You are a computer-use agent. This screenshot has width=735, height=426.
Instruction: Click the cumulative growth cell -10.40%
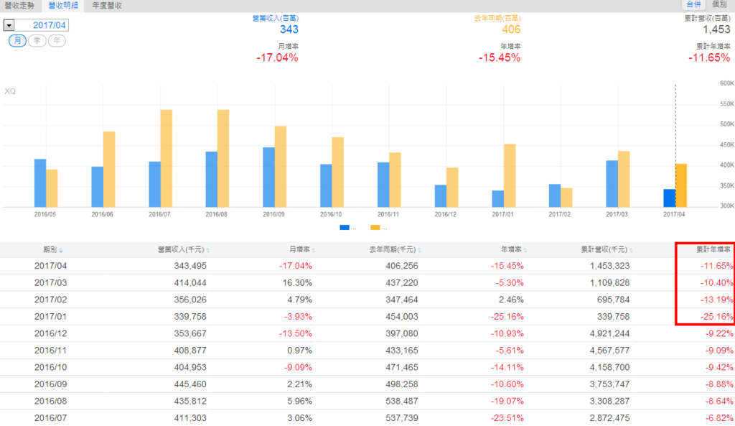point(717,283)
